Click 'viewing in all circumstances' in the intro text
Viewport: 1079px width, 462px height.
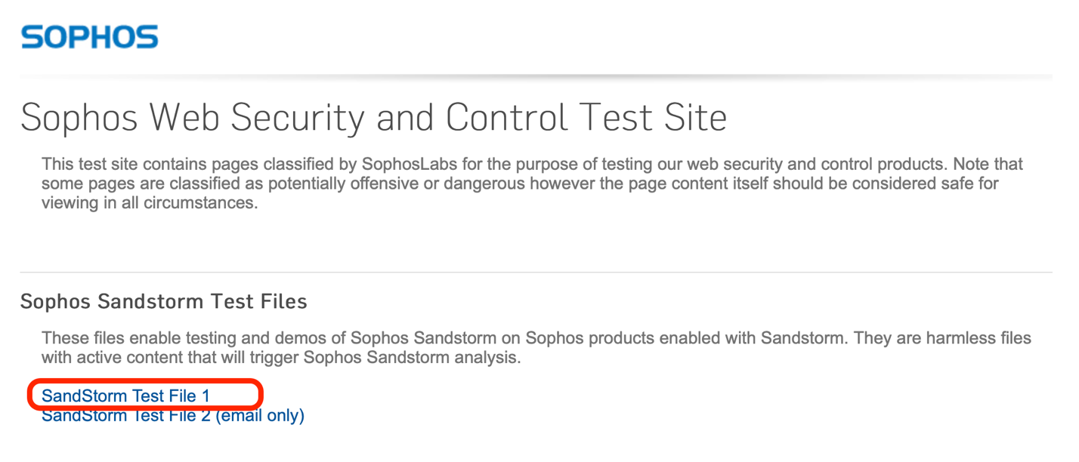point(149,203)
